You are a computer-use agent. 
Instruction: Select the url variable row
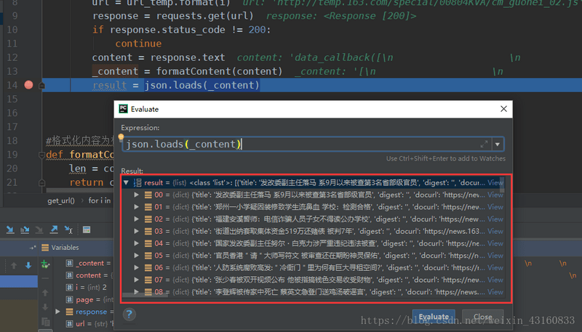coord(89,323)
